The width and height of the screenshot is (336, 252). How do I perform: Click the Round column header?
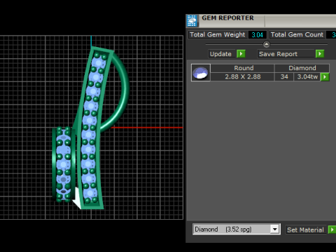click(x=243, y=68)
